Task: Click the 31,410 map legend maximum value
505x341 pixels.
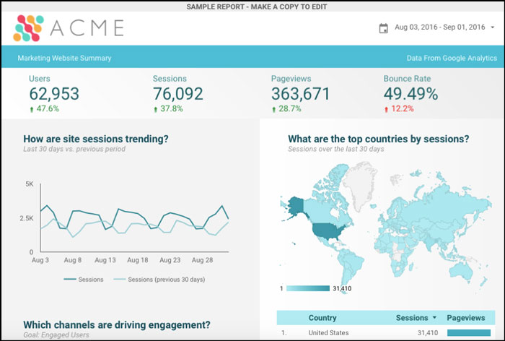Action: (342, 288)
